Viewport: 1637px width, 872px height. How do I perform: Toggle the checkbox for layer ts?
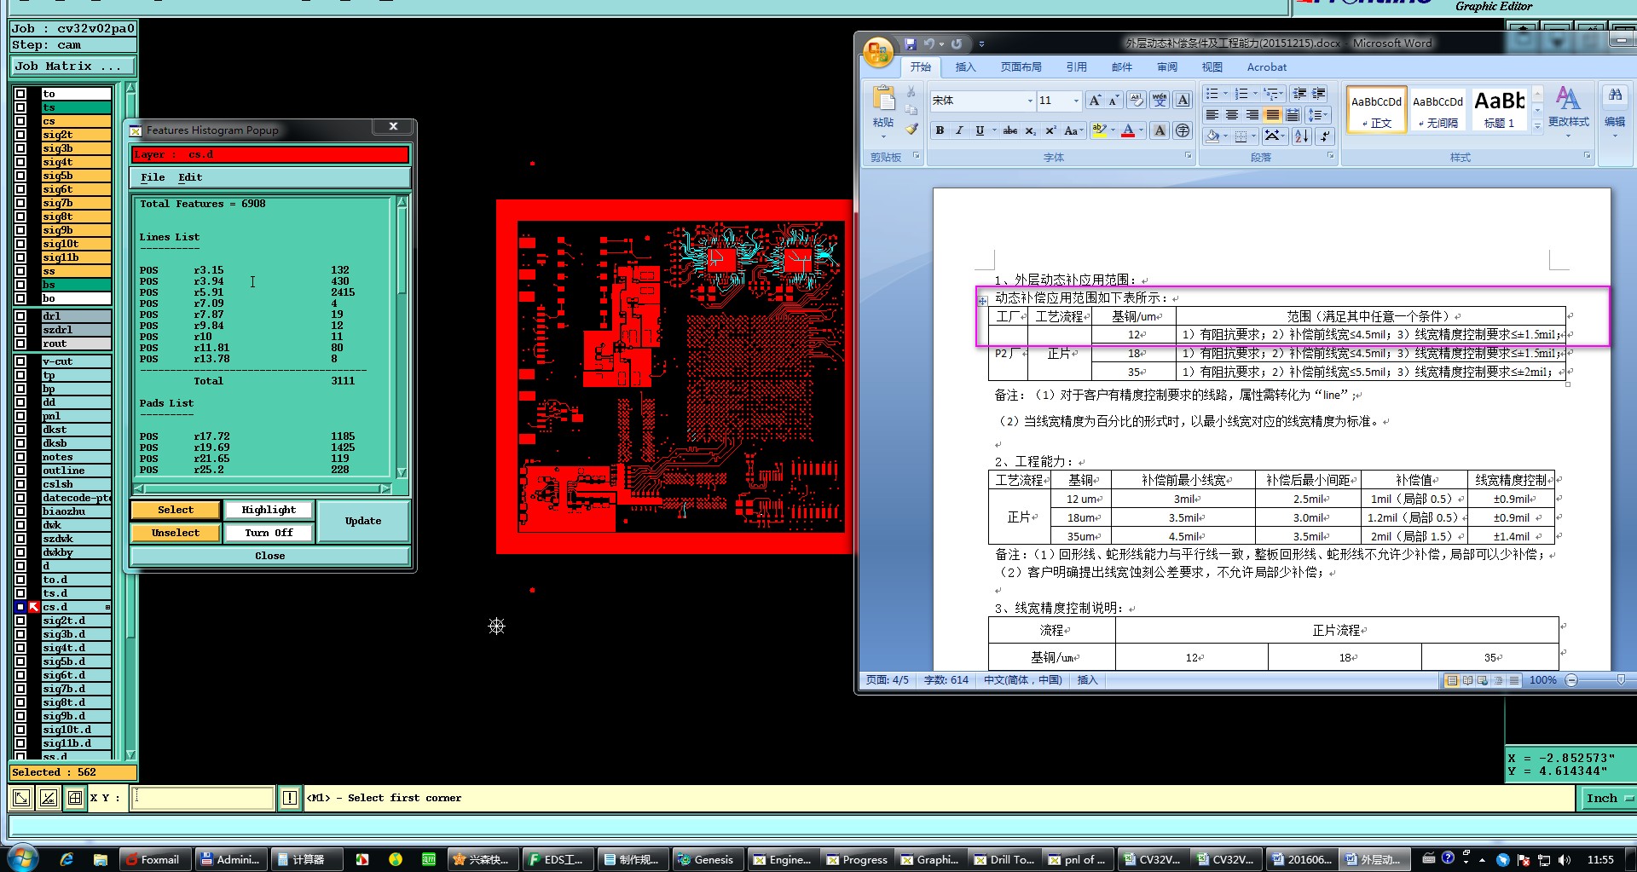coord(20,107)
